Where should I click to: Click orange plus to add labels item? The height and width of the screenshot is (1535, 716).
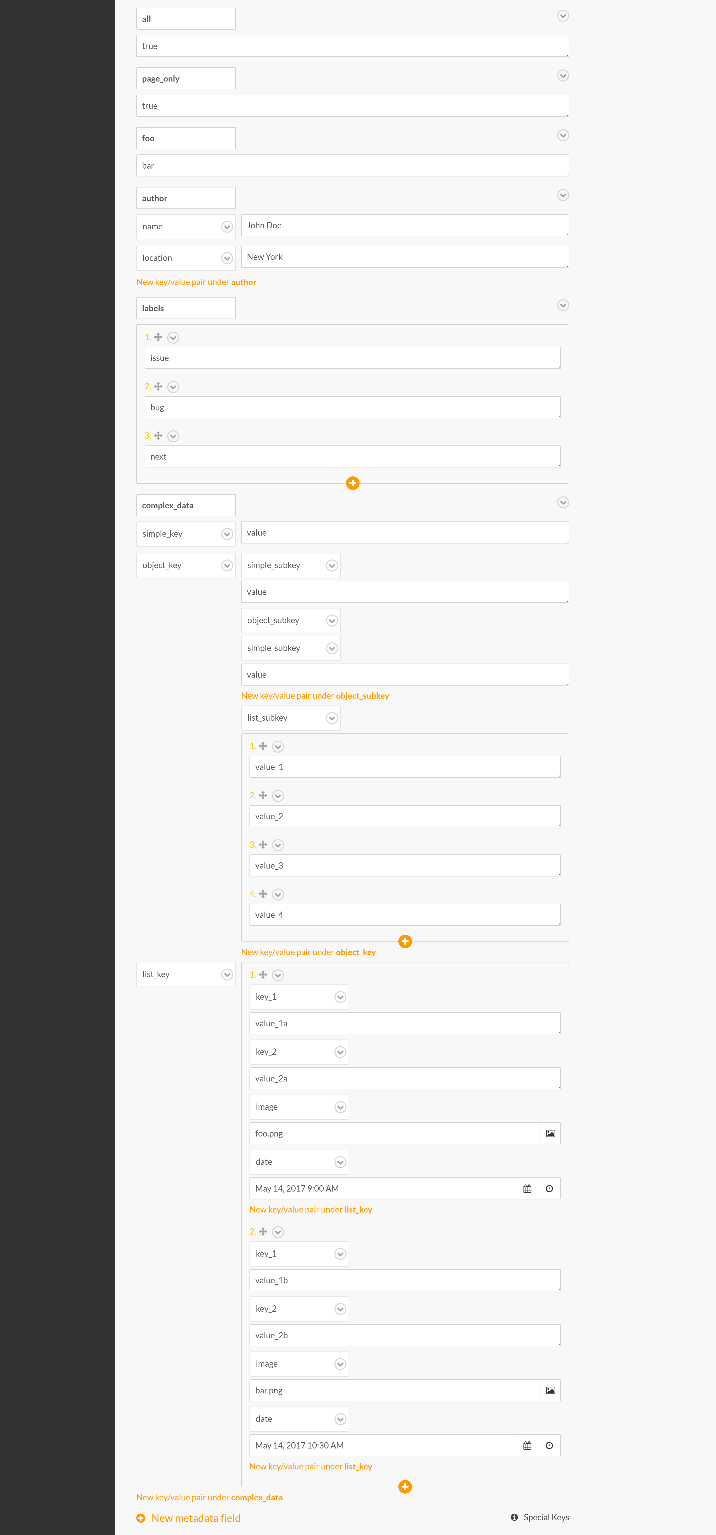(x=353, y=483)
